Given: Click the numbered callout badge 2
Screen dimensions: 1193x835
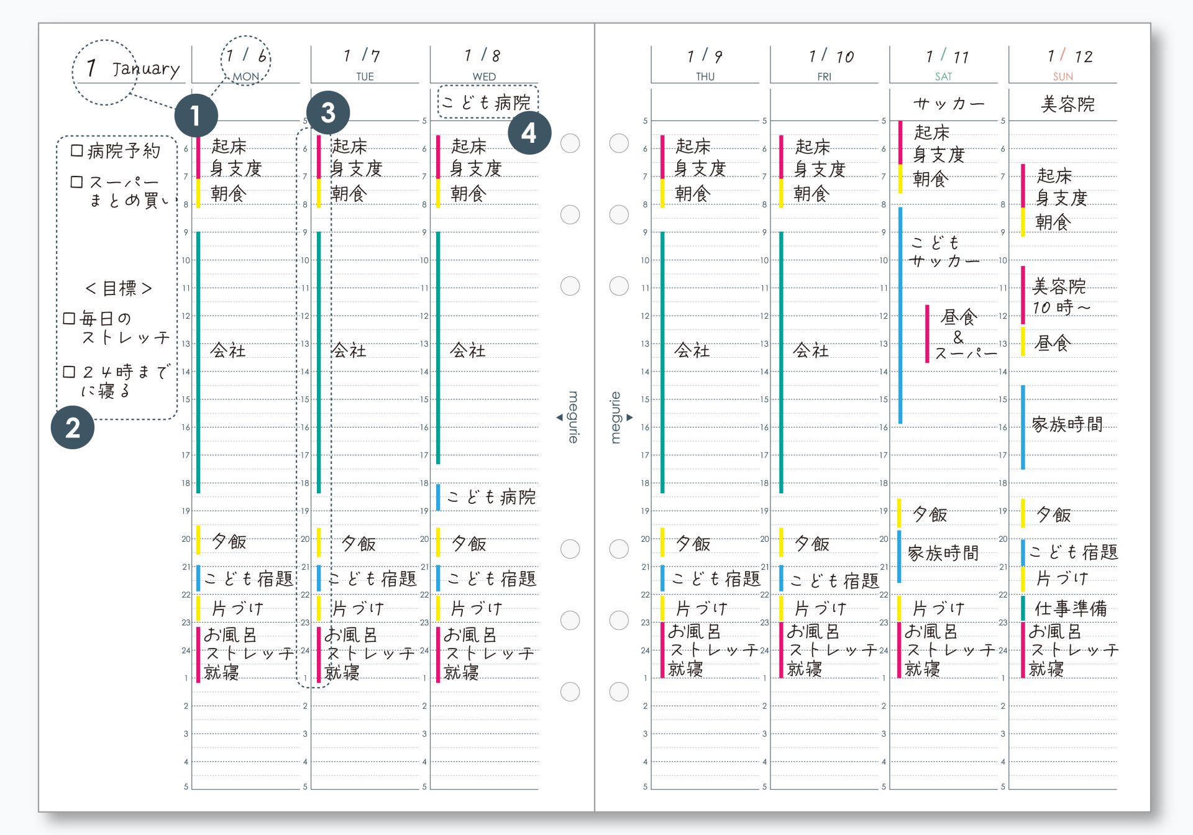Looking at the screenshot, I should pos(73,428).
